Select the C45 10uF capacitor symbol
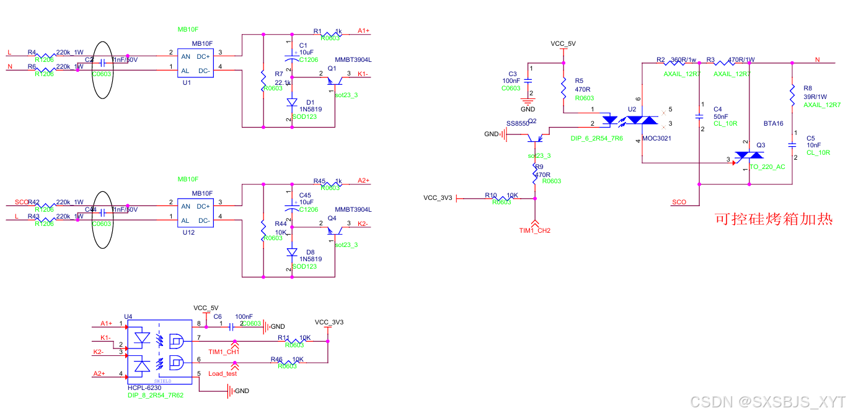Image resolution: width=848 pixels, height=416 pixels. point(291,207)
